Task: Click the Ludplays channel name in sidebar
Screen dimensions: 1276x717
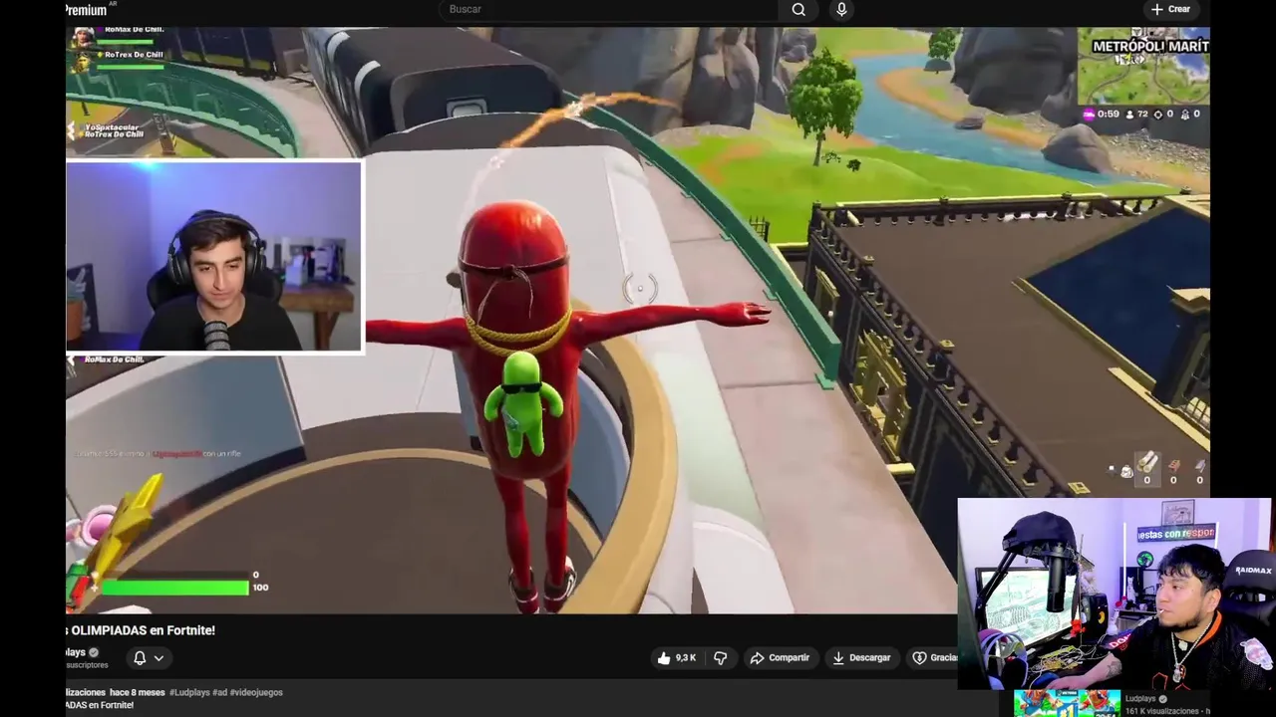Action: (x=1140, y=699)
